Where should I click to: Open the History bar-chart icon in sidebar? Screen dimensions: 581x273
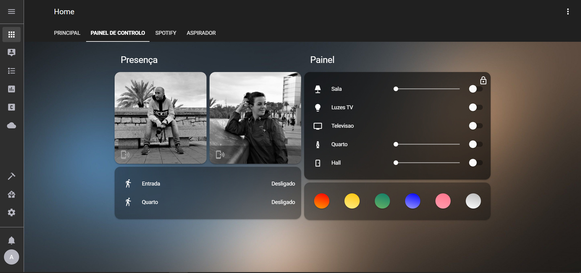tap(11, 89)
